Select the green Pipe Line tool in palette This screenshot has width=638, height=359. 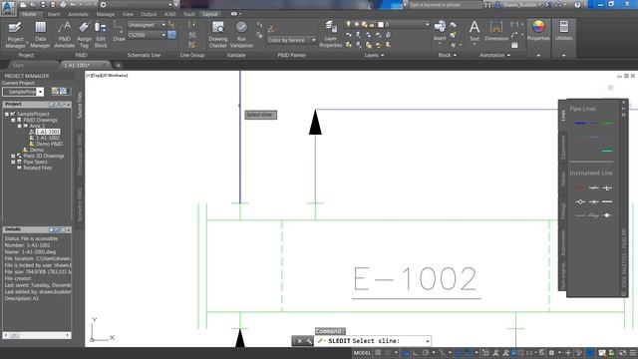point(607,123)
